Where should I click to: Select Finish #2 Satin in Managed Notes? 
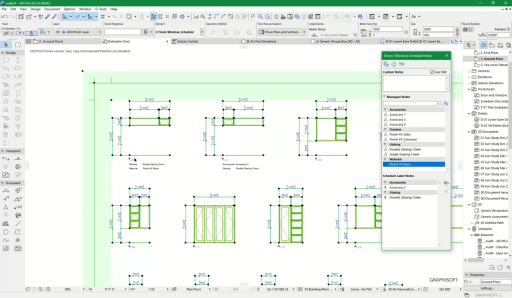[399, 134]
